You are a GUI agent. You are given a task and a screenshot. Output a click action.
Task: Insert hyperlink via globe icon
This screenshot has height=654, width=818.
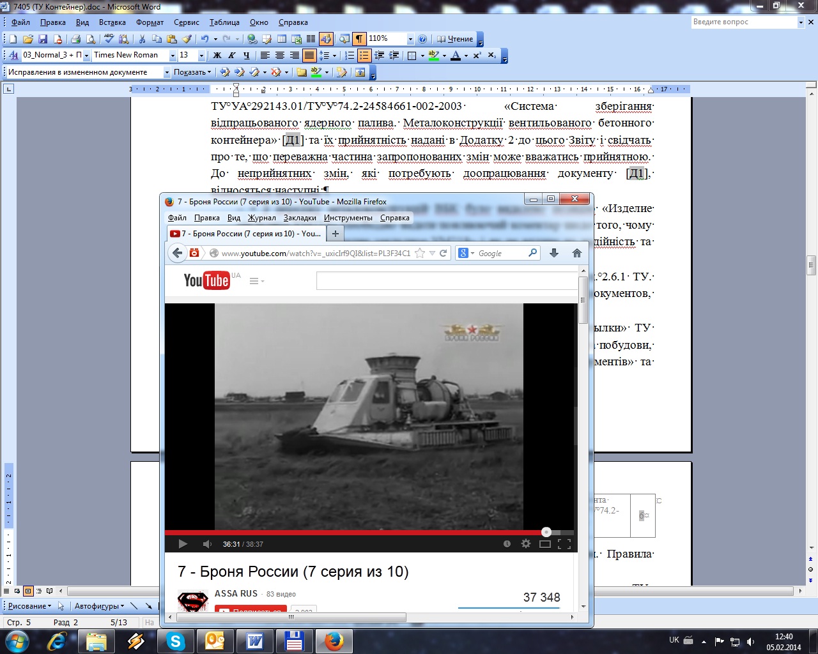tap(252, 39)
